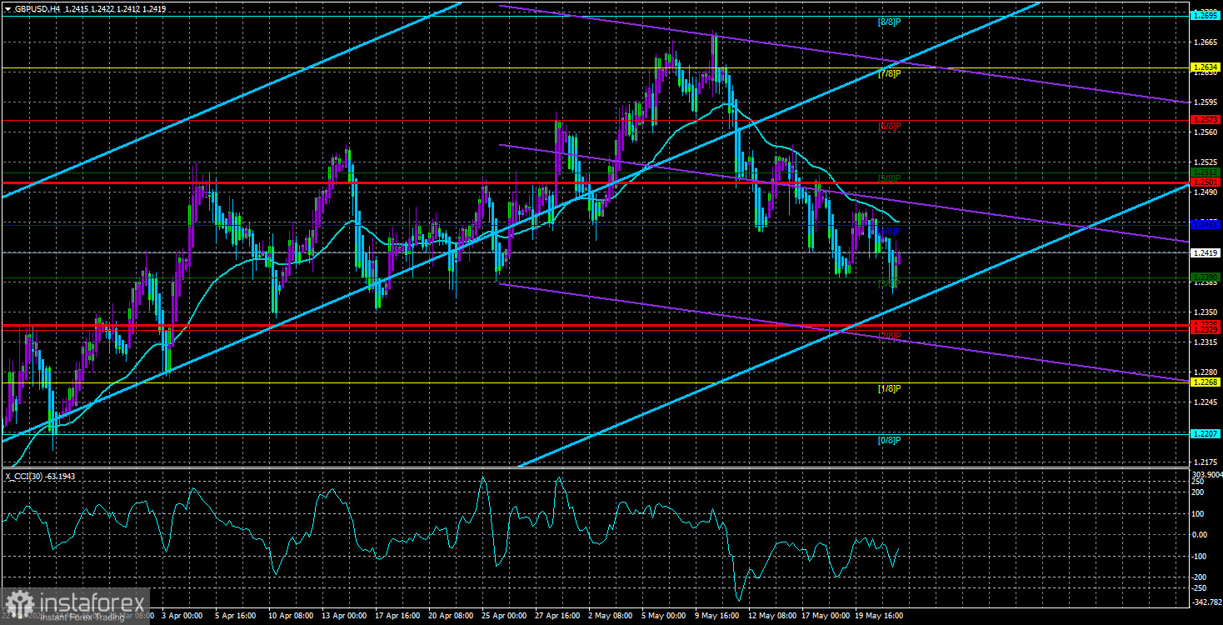Viewport: 1223px width, 625px height.
Task: Click the OHLC values 1.2415 1.2422 1.2412 1.2419
Action: click(x=114, y=7)
